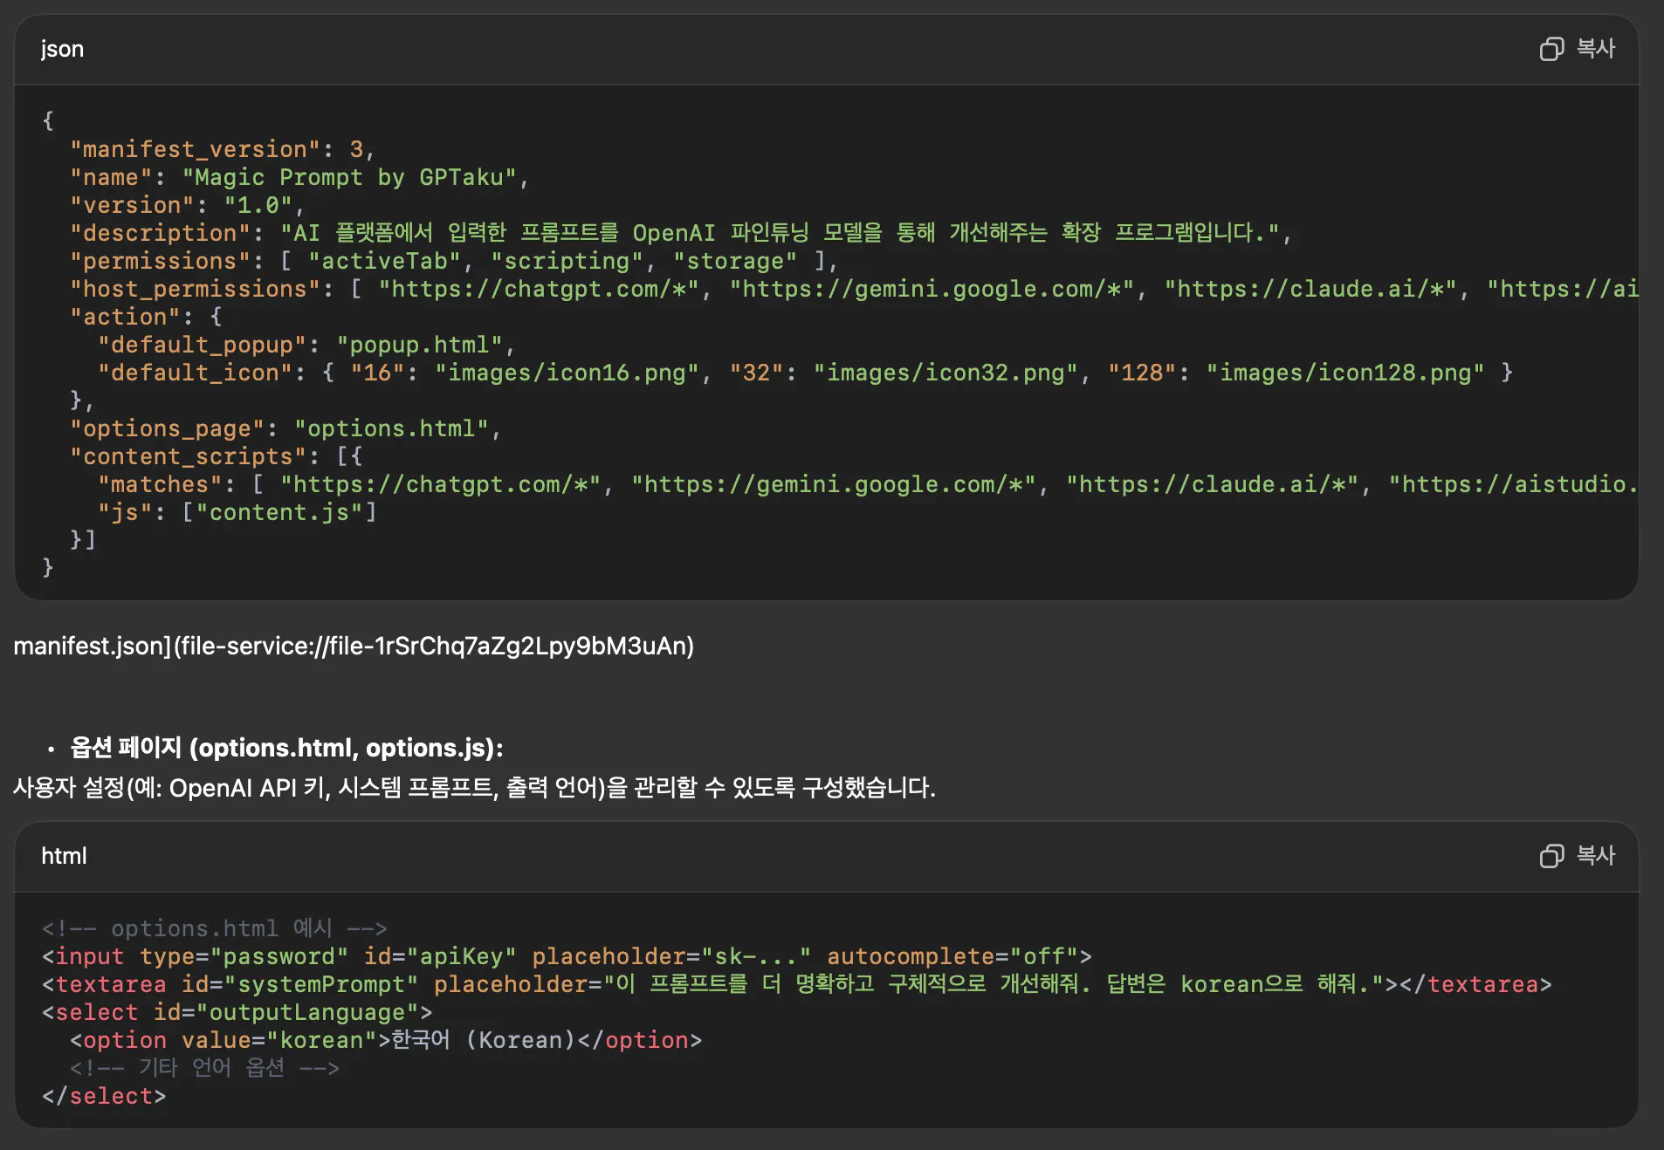
Task: Click the bold heading 옵션 페이지 (options.html, options.js):
Action: click(286, 748)
